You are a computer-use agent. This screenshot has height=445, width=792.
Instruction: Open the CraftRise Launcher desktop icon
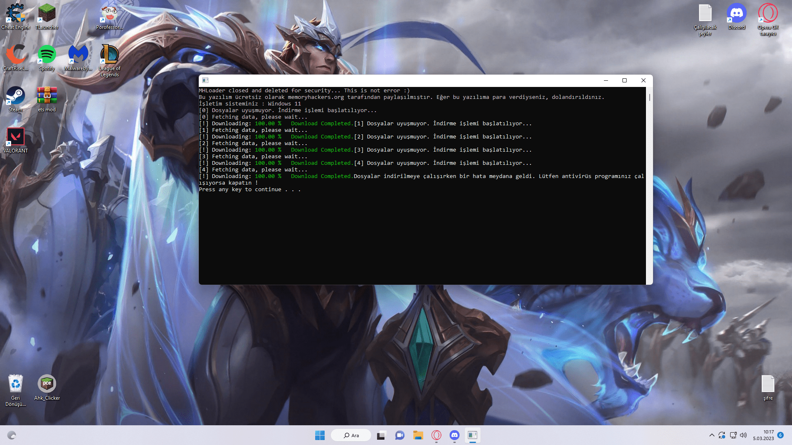(16, 58)
